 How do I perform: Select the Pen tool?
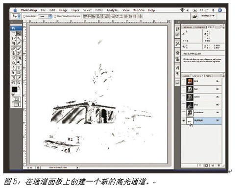click(14, 68)
